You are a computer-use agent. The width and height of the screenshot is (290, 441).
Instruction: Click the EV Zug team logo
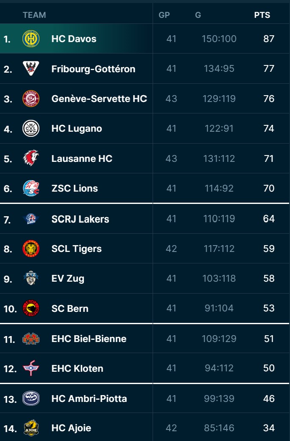pyautogui.click(x=31, y=278)
